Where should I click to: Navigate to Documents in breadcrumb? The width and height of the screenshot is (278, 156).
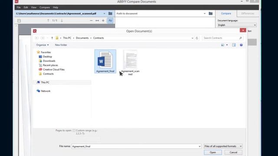click(x=82, y=38)
